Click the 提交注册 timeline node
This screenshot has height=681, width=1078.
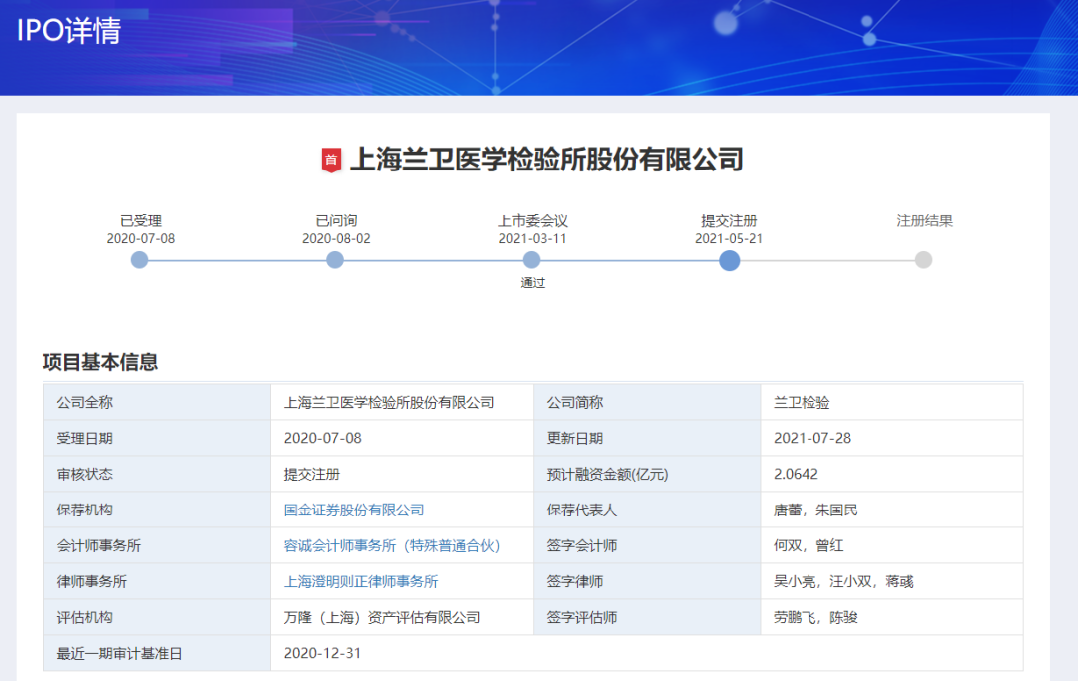pos(729,260)
